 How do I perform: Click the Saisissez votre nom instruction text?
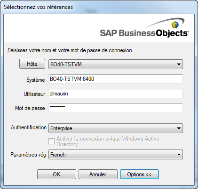(x=70, y=50)
